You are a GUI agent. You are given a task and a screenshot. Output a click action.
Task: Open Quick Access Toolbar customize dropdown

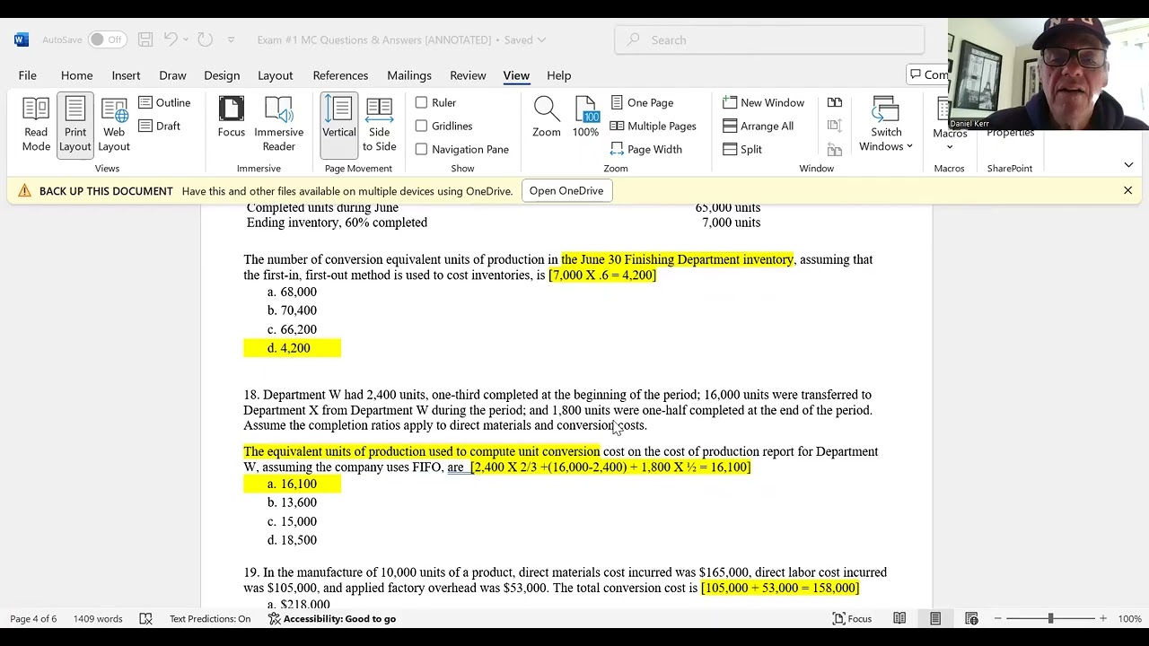tap(231, 39)
